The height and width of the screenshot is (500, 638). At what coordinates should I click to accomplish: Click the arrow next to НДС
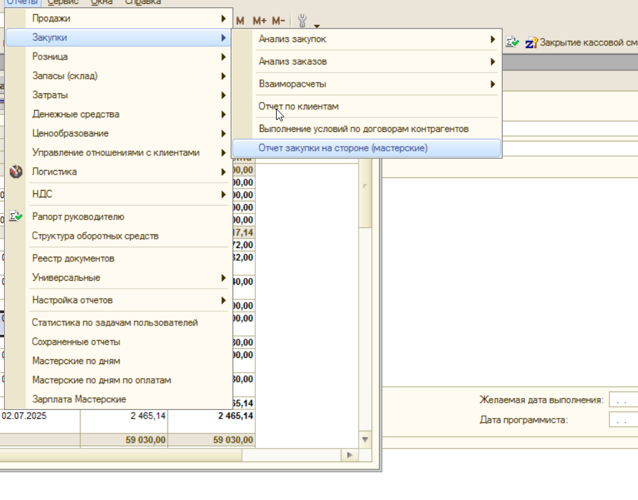coord(223,194)
